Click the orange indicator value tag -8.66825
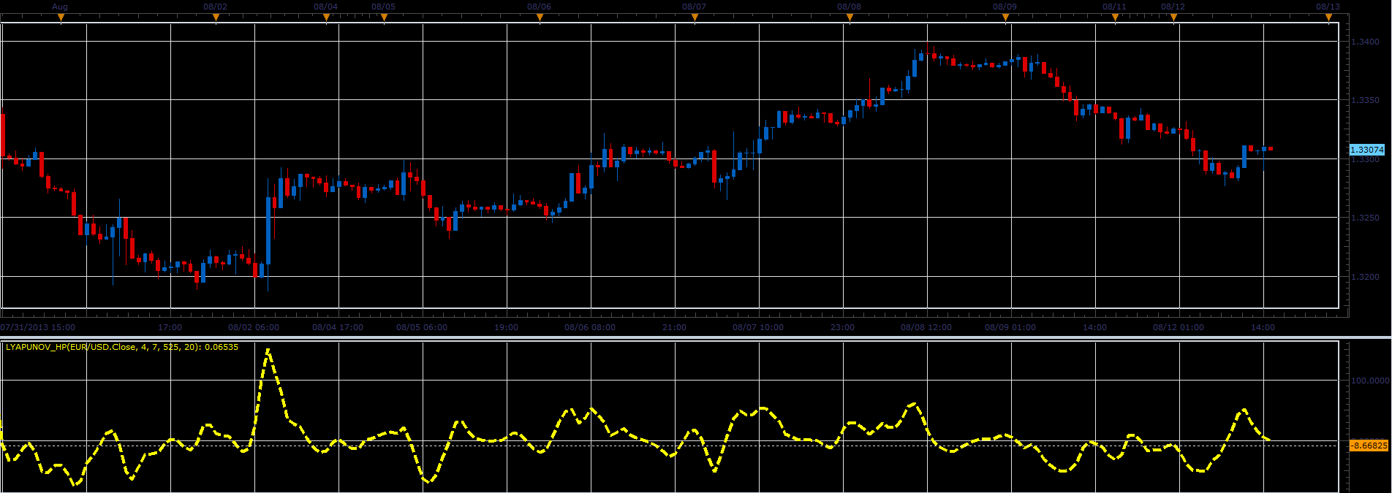Viewport: 1392px width, 493px height. coord(1369,446)
